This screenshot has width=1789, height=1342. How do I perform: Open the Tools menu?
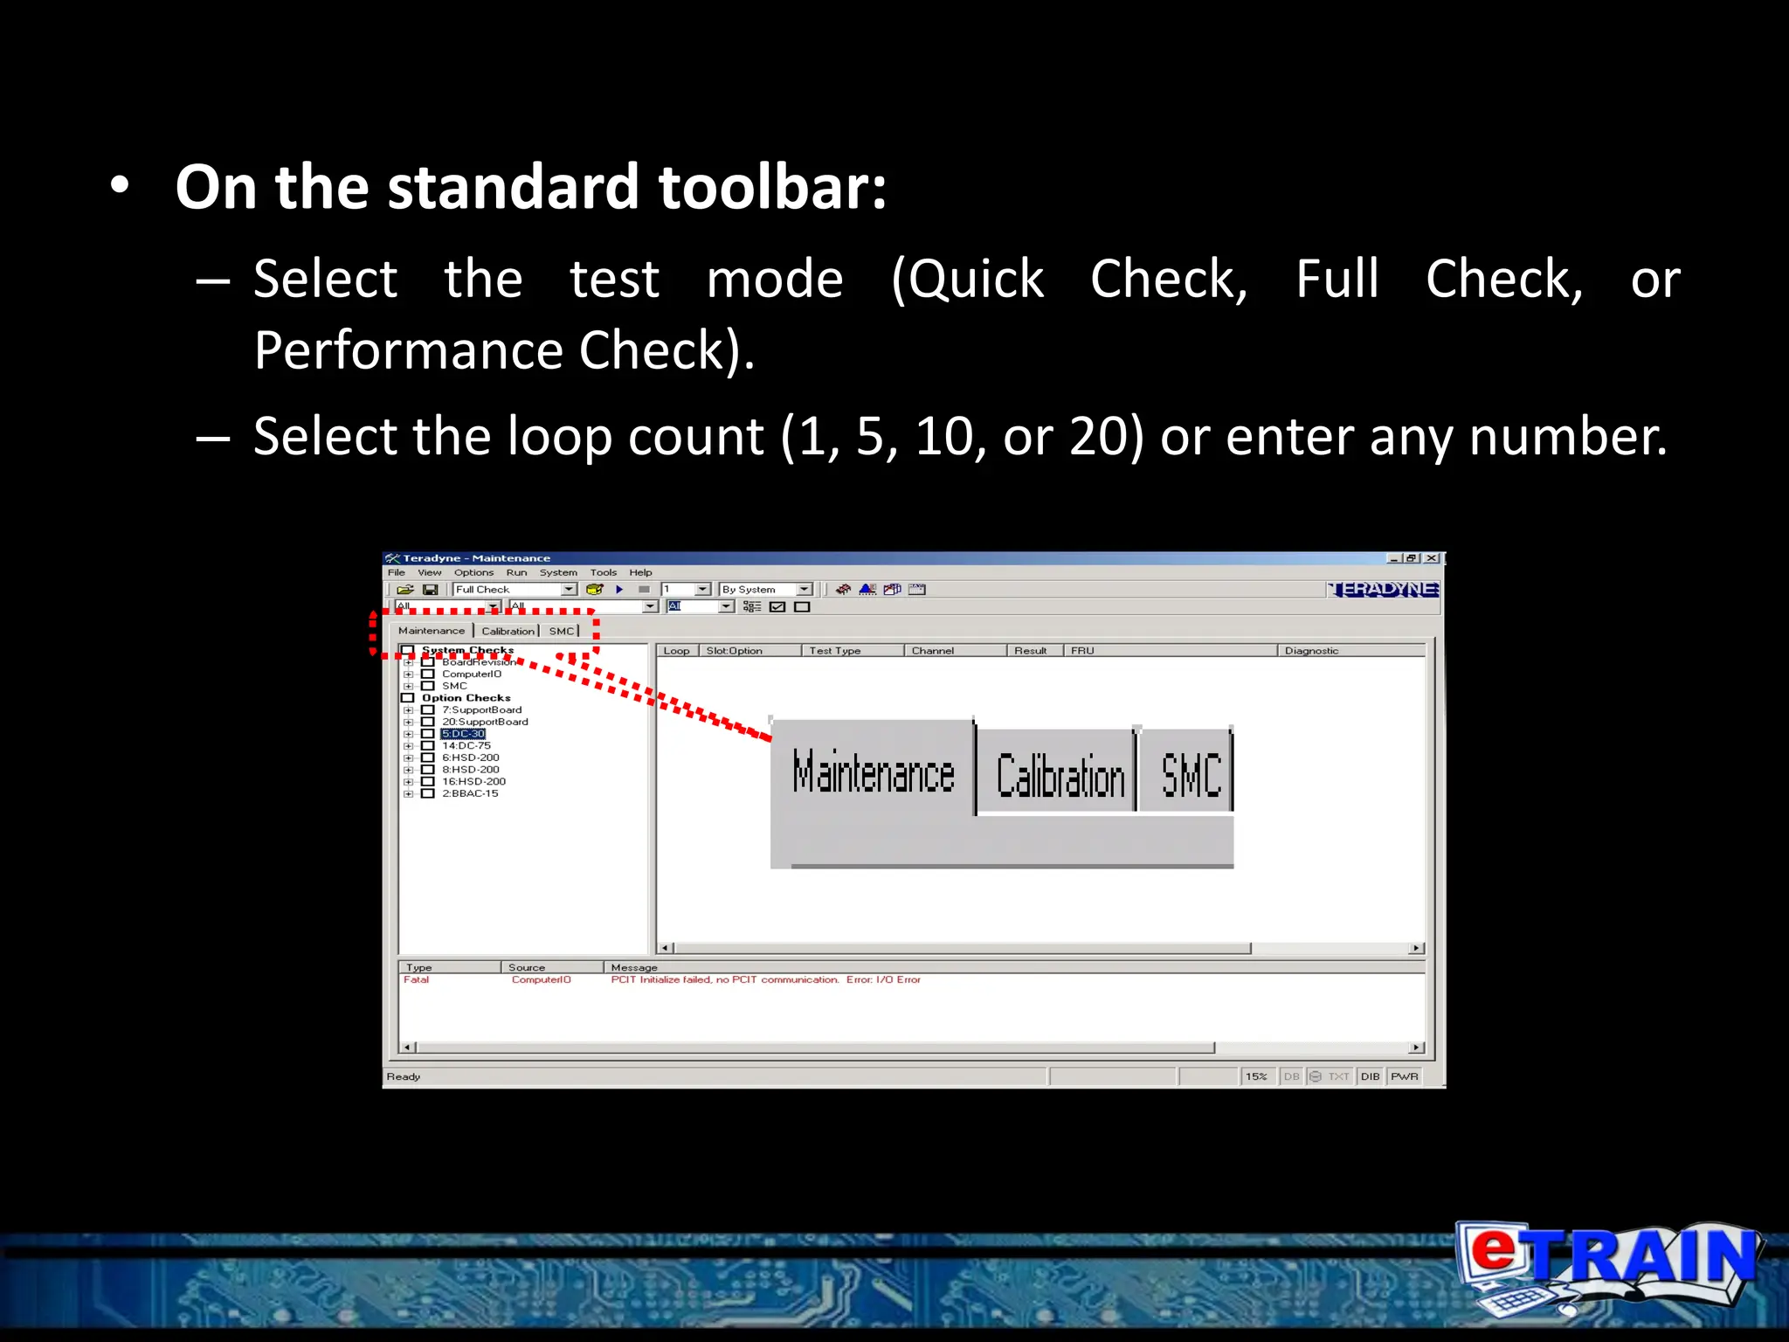point(603,572)
